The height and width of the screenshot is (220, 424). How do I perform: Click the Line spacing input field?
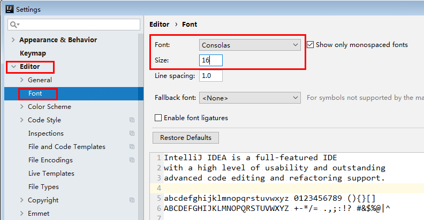pyautogui.click(x=211, y=76)
